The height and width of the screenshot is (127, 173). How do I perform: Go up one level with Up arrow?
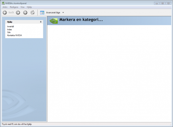tap(25, 12)
